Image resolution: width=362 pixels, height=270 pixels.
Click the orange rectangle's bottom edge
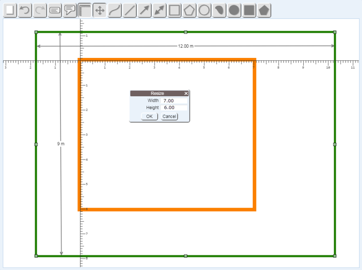coord(167,210)
